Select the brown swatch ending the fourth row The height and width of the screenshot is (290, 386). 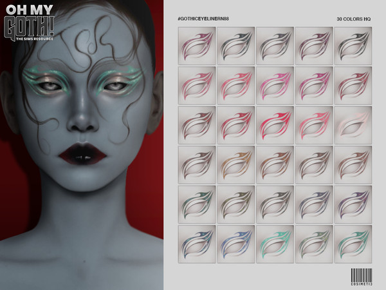click(x=354, y=165)
